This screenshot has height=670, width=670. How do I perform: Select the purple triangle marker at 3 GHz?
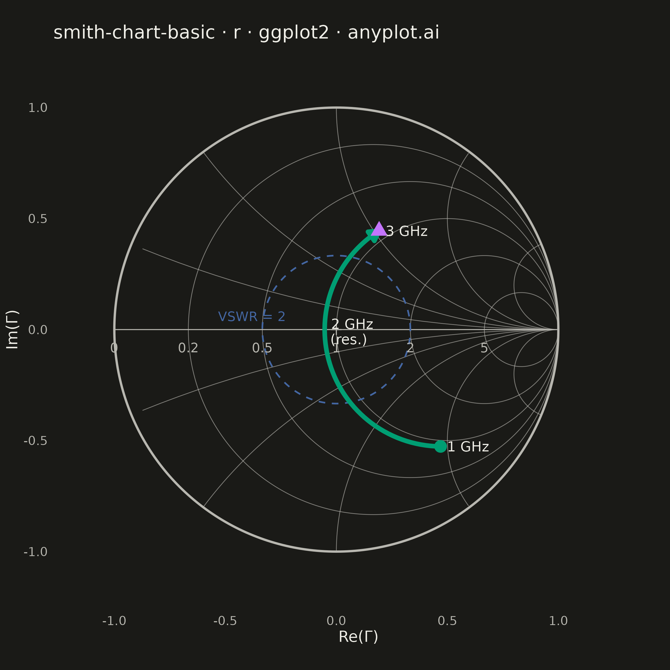[379, 229]
